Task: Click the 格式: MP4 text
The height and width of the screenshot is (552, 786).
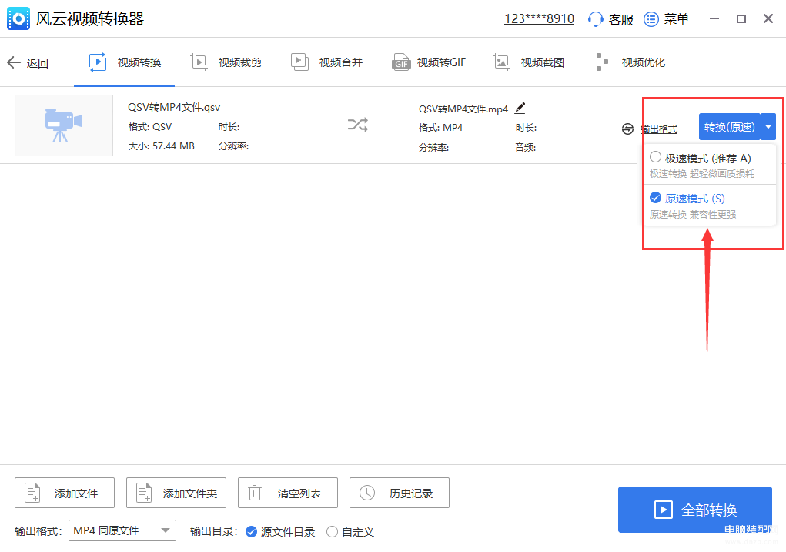Action: [440, 128]
